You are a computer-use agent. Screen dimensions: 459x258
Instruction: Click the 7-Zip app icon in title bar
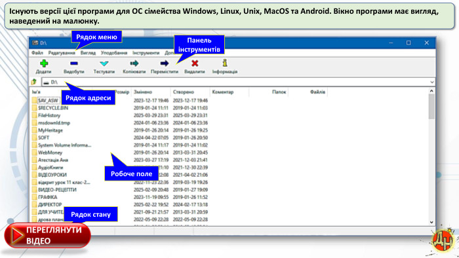[x=35, y=43]
